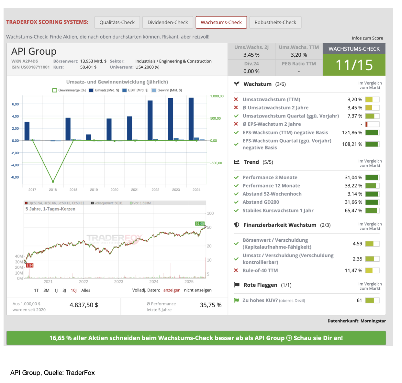Toggle the Umsatz [Mrd. $] legend series

point(104,90)
